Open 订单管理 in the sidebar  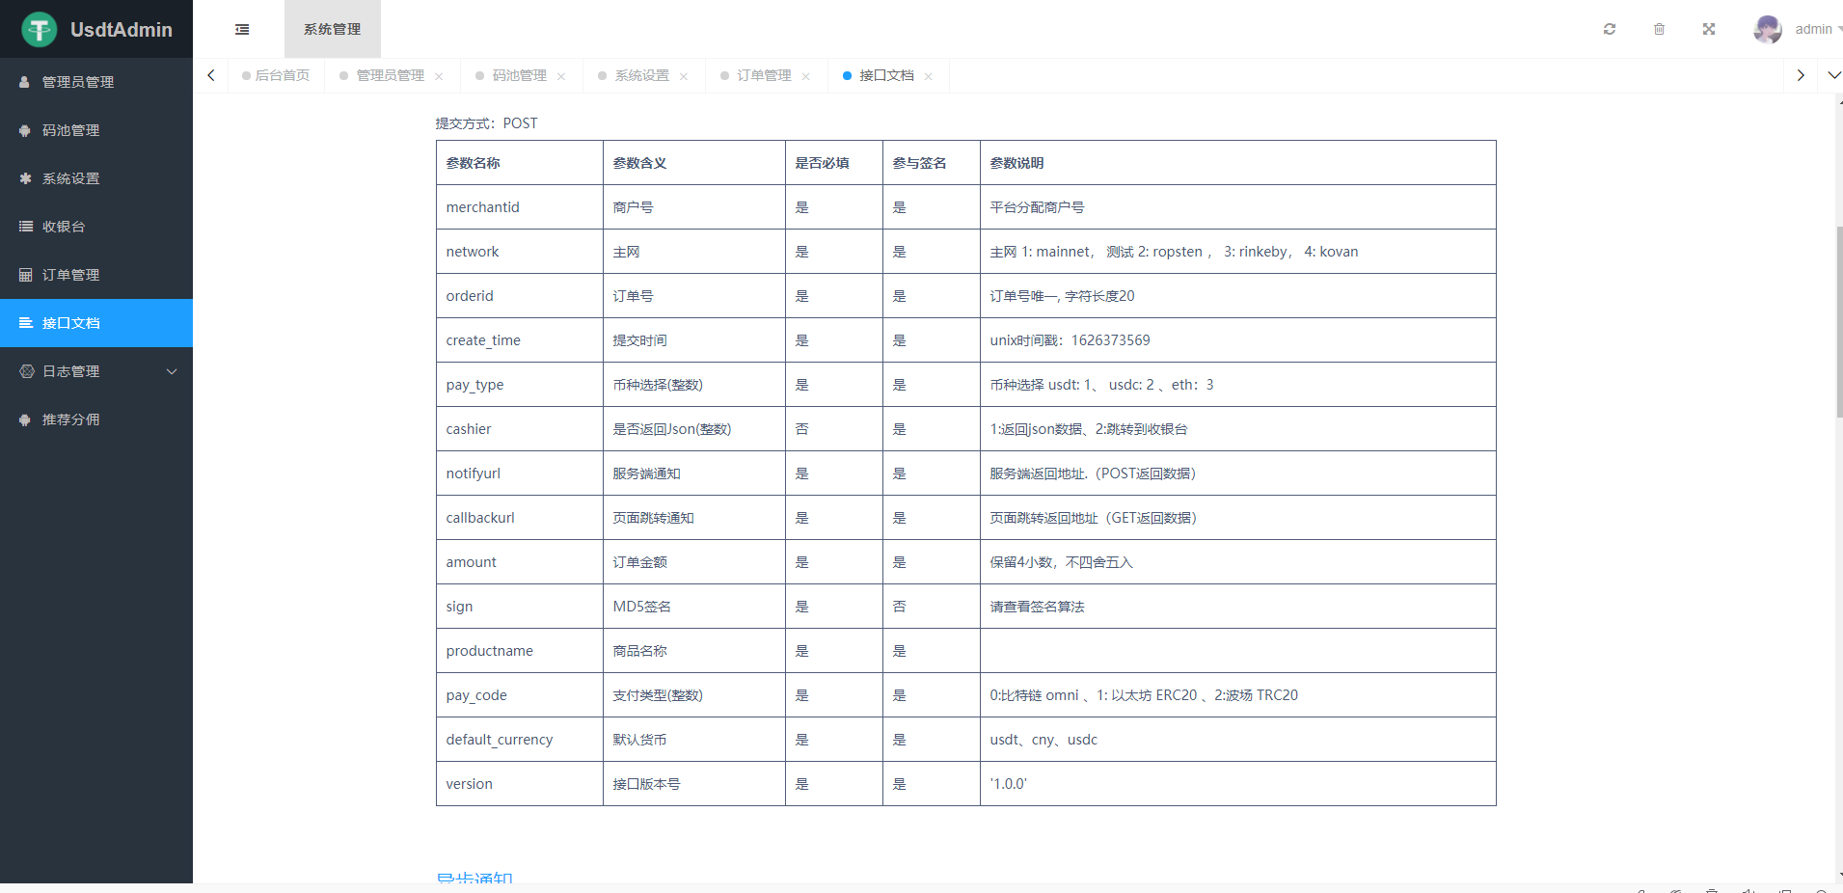pos(96,275)
